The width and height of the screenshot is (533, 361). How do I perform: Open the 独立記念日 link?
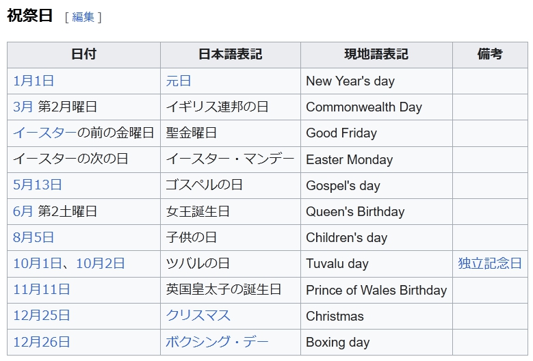pyautogui.click(x=489, y=263)
